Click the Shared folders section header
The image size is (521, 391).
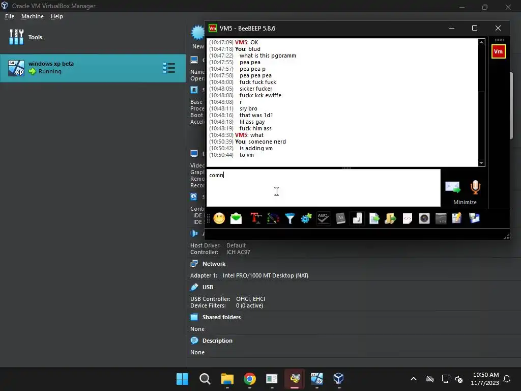[221, 317]
